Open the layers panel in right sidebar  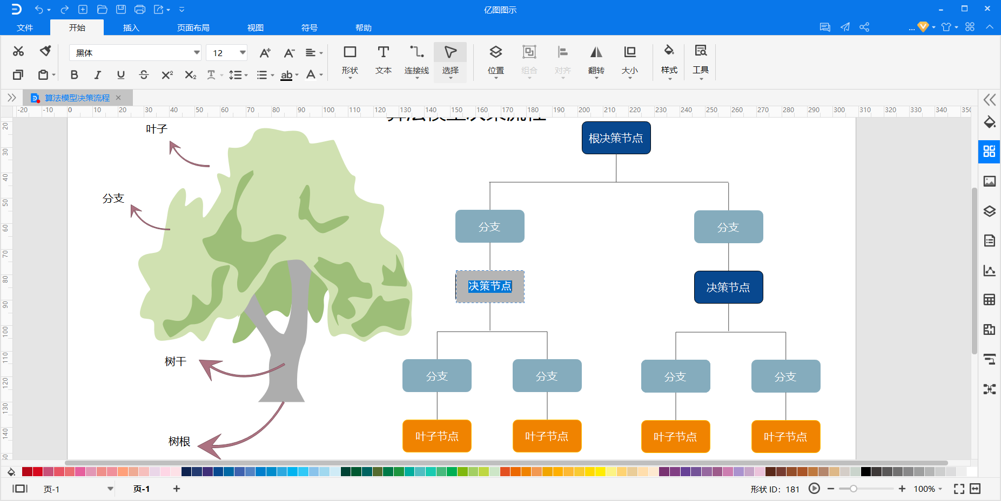989,211
